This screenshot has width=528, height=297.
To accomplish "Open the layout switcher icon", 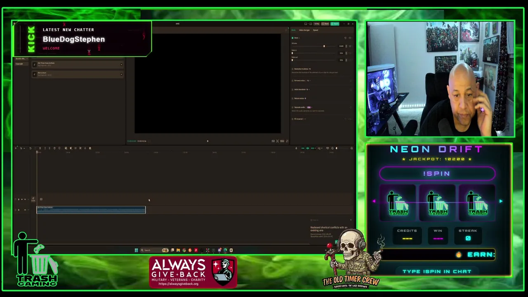I will (306, 24).
